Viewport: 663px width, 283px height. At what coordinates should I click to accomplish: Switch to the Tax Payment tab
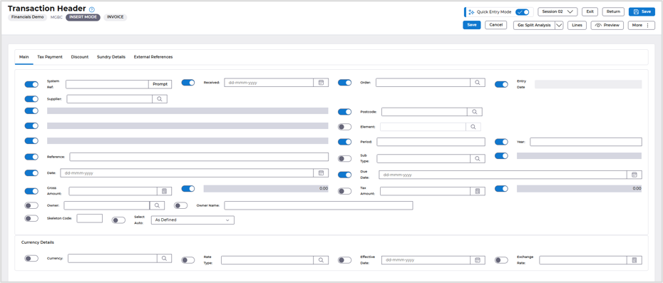[x=50, y=57]
